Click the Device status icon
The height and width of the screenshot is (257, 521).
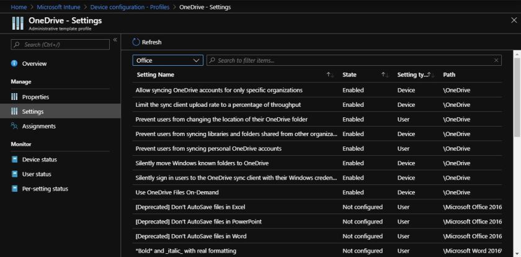coord(14,160)
